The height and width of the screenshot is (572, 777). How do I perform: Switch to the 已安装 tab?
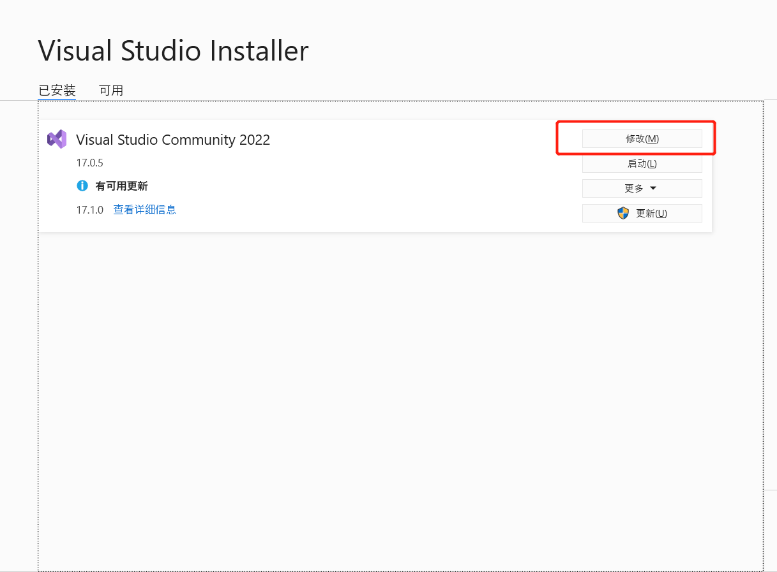57,91
